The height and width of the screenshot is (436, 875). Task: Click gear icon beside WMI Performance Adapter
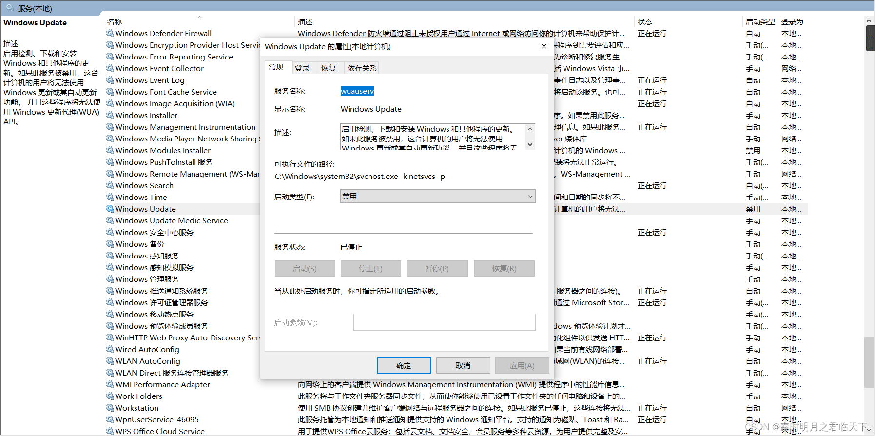click(x=110, y=384)
